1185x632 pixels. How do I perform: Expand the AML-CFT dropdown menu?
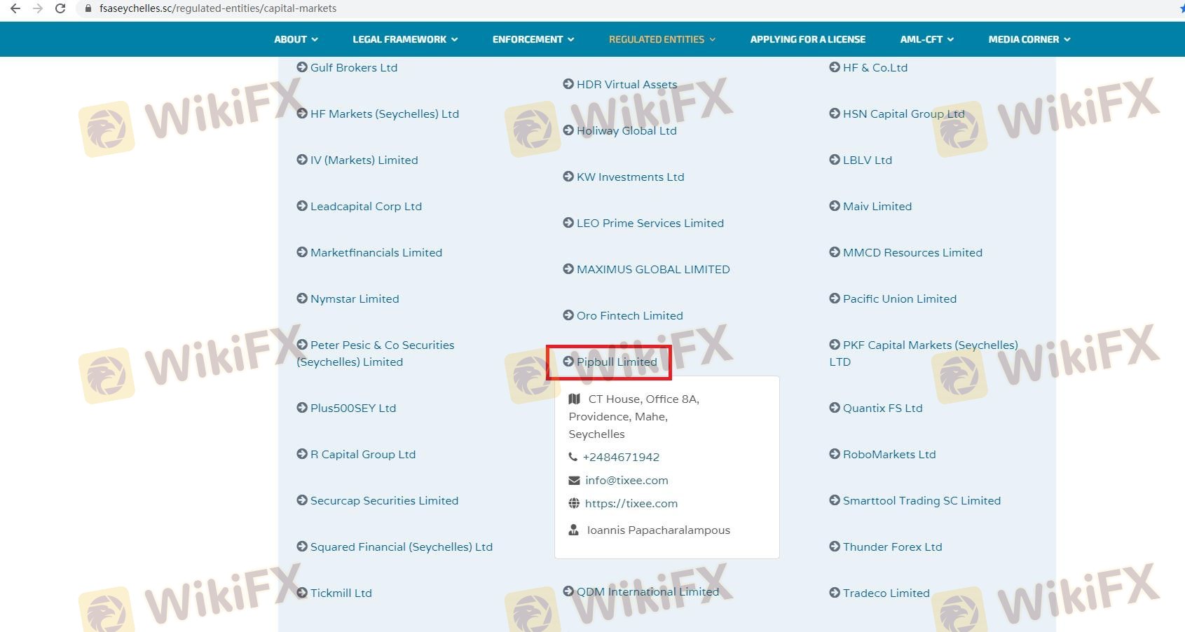click(x=927, y=39)
